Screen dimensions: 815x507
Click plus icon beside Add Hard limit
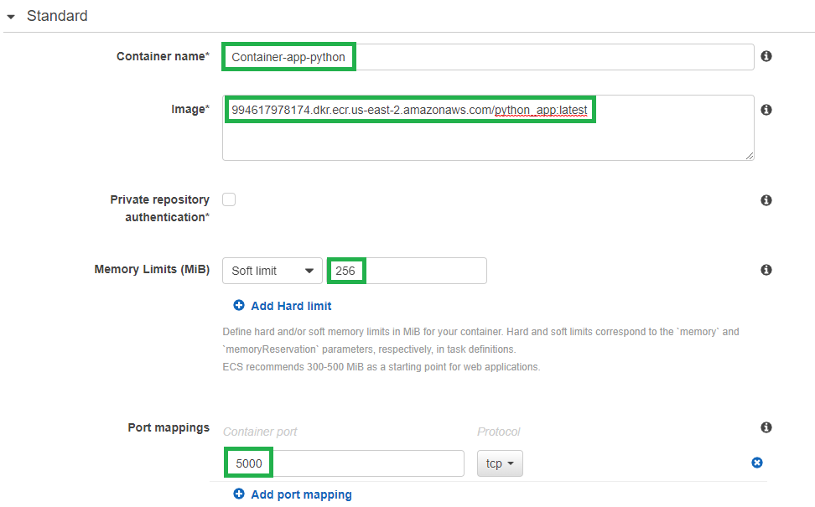[x=239, y=305]
